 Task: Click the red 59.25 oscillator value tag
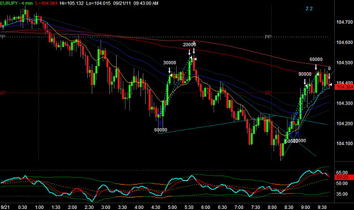[x=344, y=177]
